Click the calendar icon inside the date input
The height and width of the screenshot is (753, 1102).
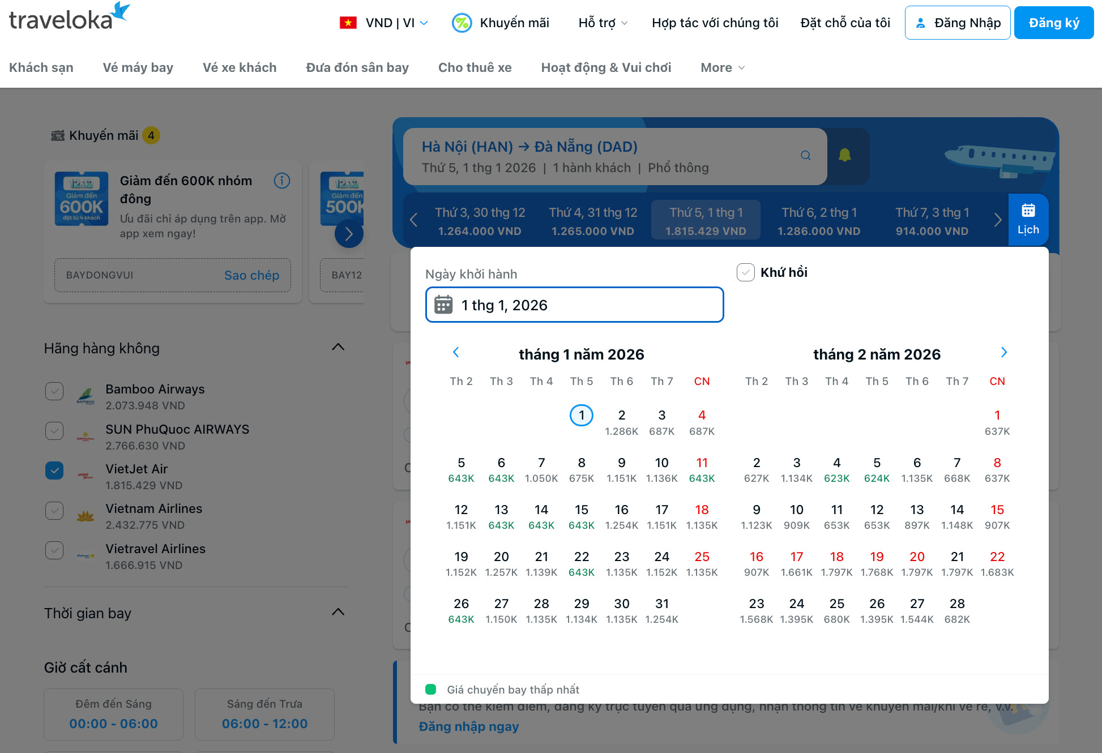click(443, 305)
